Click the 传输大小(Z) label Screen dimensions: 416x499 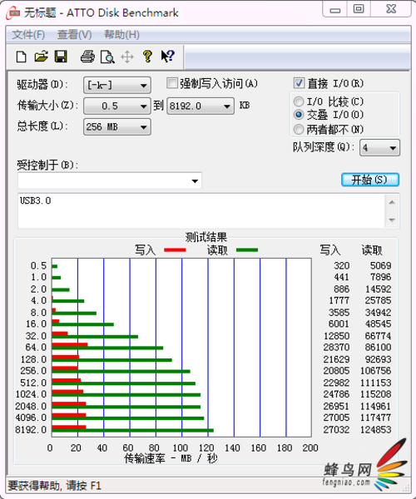pos(47,106)
